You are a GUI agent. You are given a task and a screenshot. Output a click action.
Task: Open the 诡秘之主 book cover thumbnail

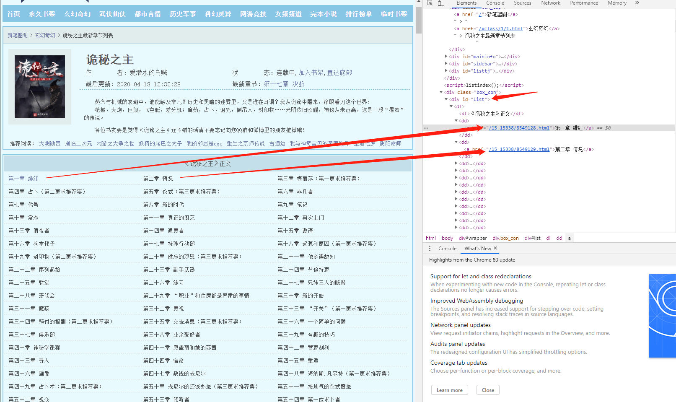(39, 87)
